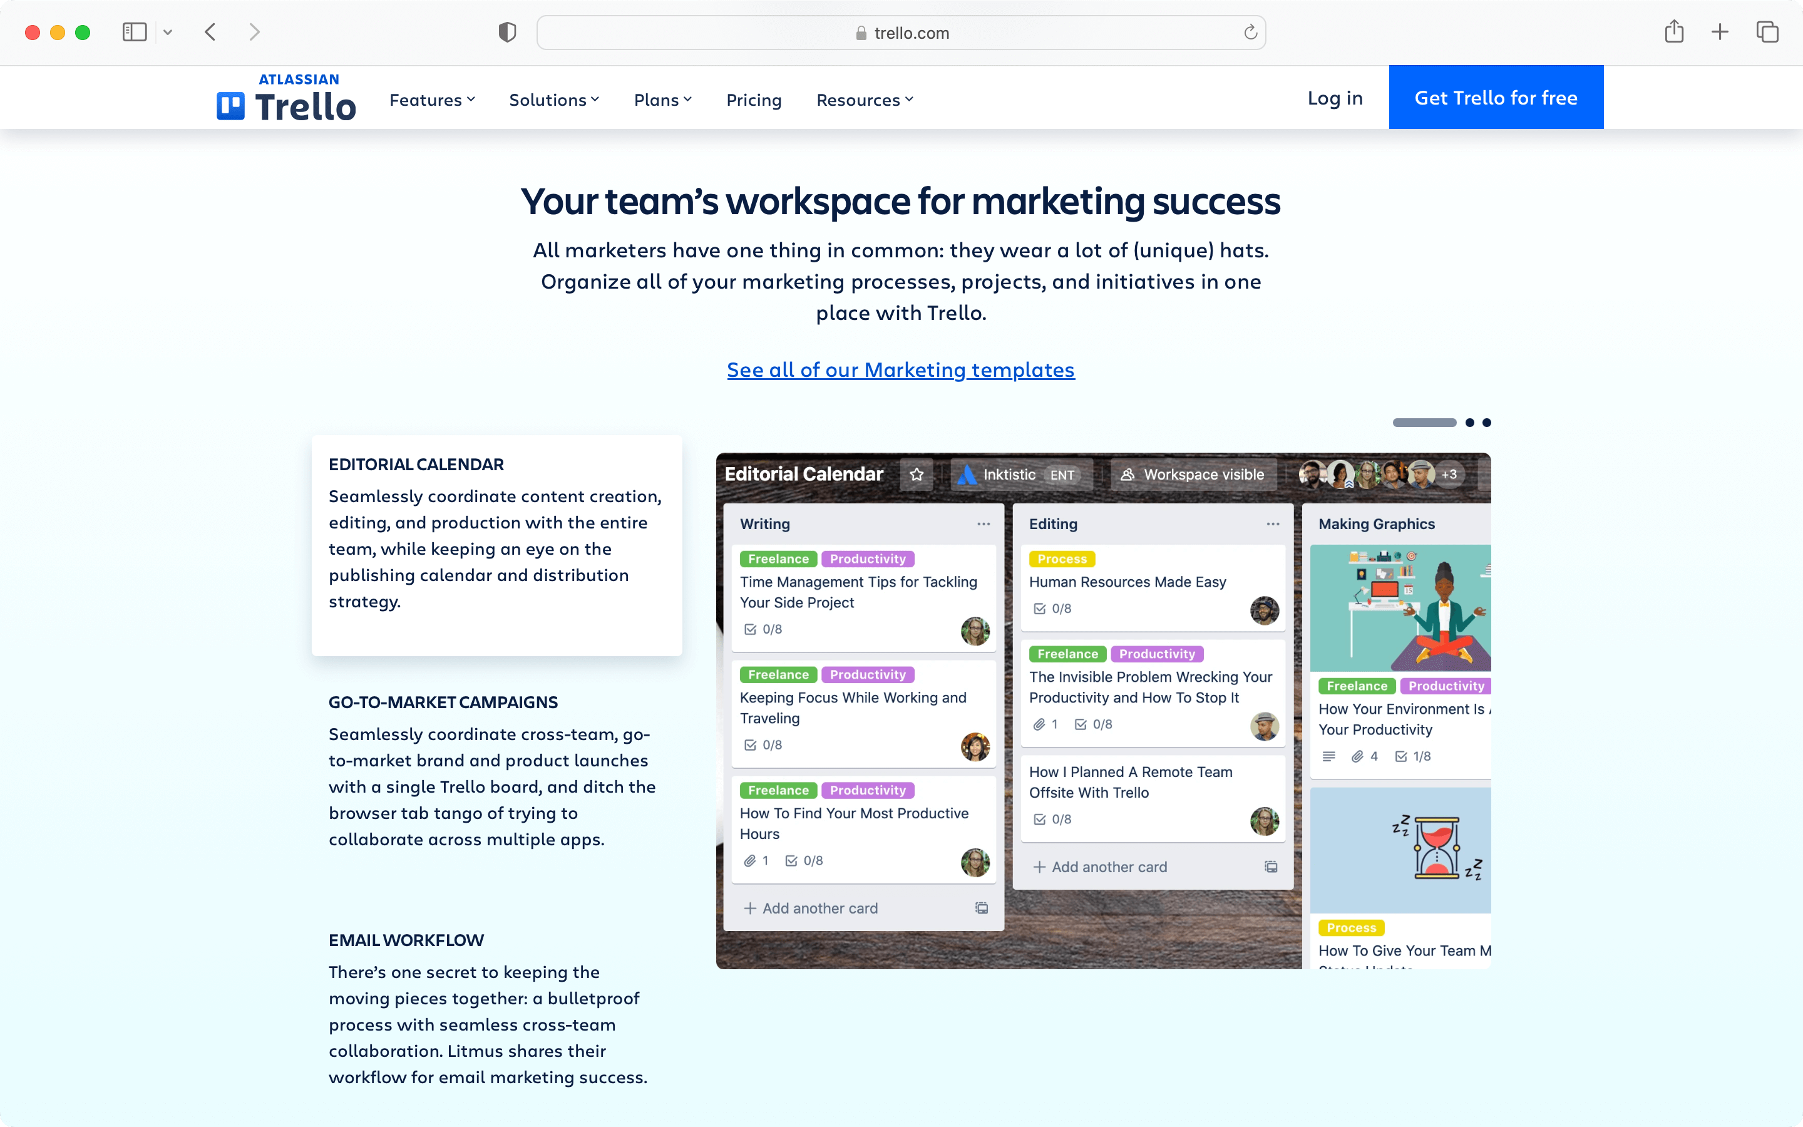Image resolution: width=1803 pixels, height=1127 pixels.
Task: Open the Editing list three-dot menu
Action: tap(1273, 524)
